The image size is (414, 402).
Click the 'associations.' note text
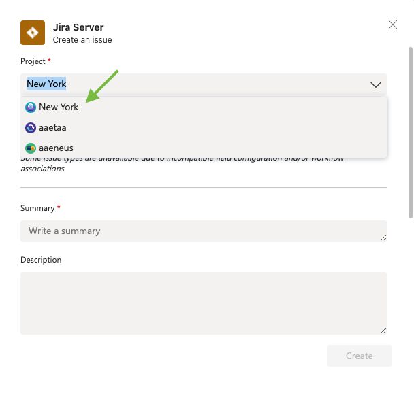tap(44, 169)
